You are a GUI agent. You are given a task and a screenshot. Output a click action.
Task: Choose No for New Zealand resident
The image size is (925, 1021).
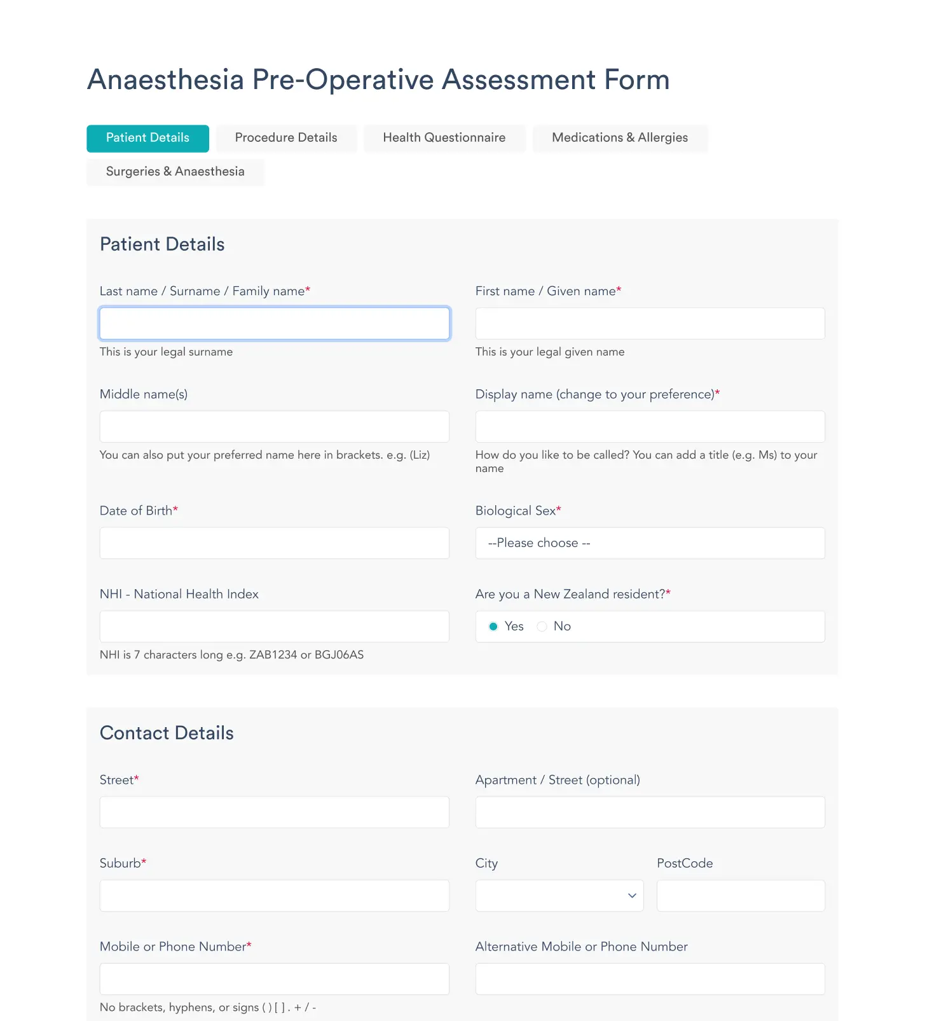pos(542,627)
